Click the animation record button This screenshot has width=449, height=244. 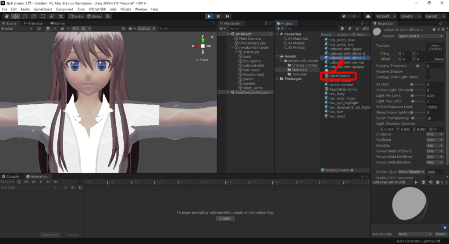pos(19,181)
